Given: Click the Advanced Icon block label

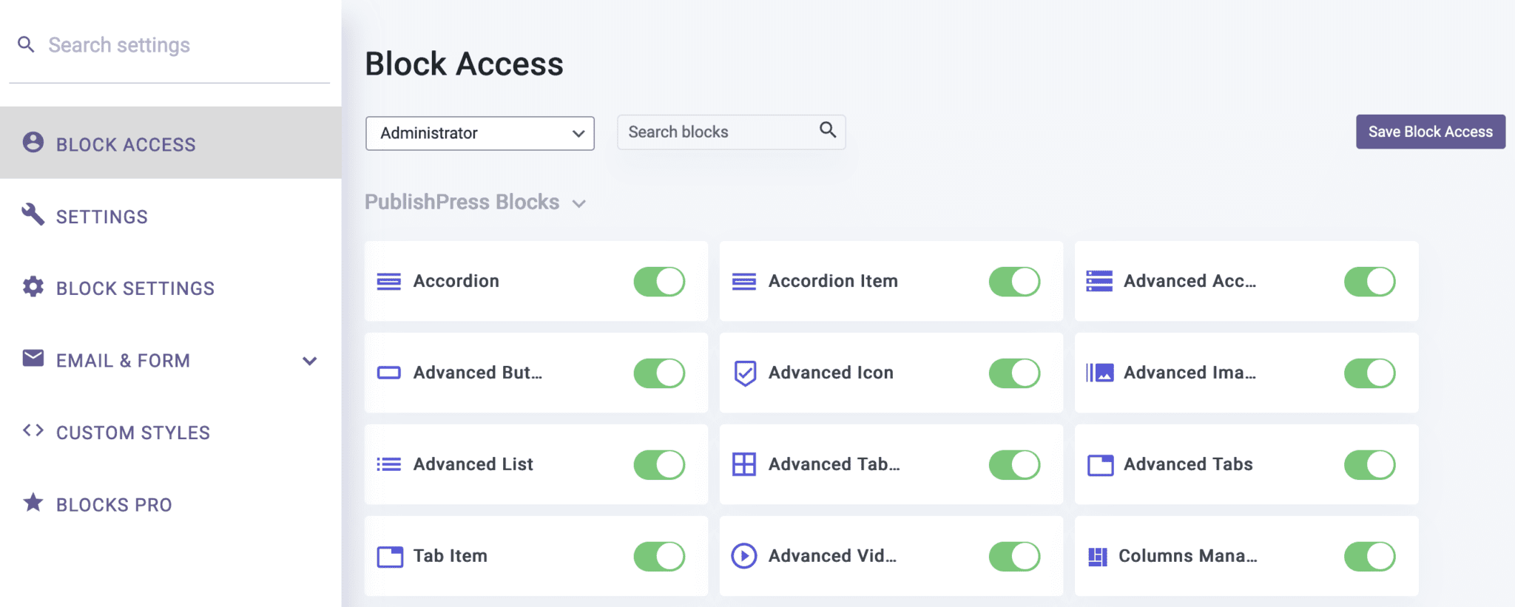Looking at the screenshot, I should tap(831, 373).
